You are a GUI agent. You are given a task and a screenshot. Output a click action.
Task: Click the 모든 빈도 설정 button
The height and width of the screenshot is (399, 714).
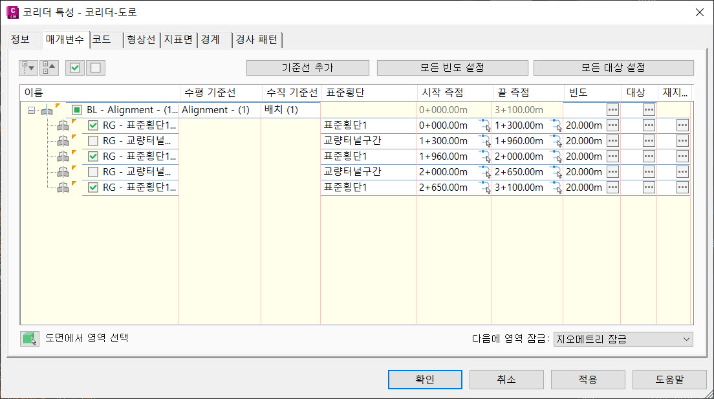point(452,68)
